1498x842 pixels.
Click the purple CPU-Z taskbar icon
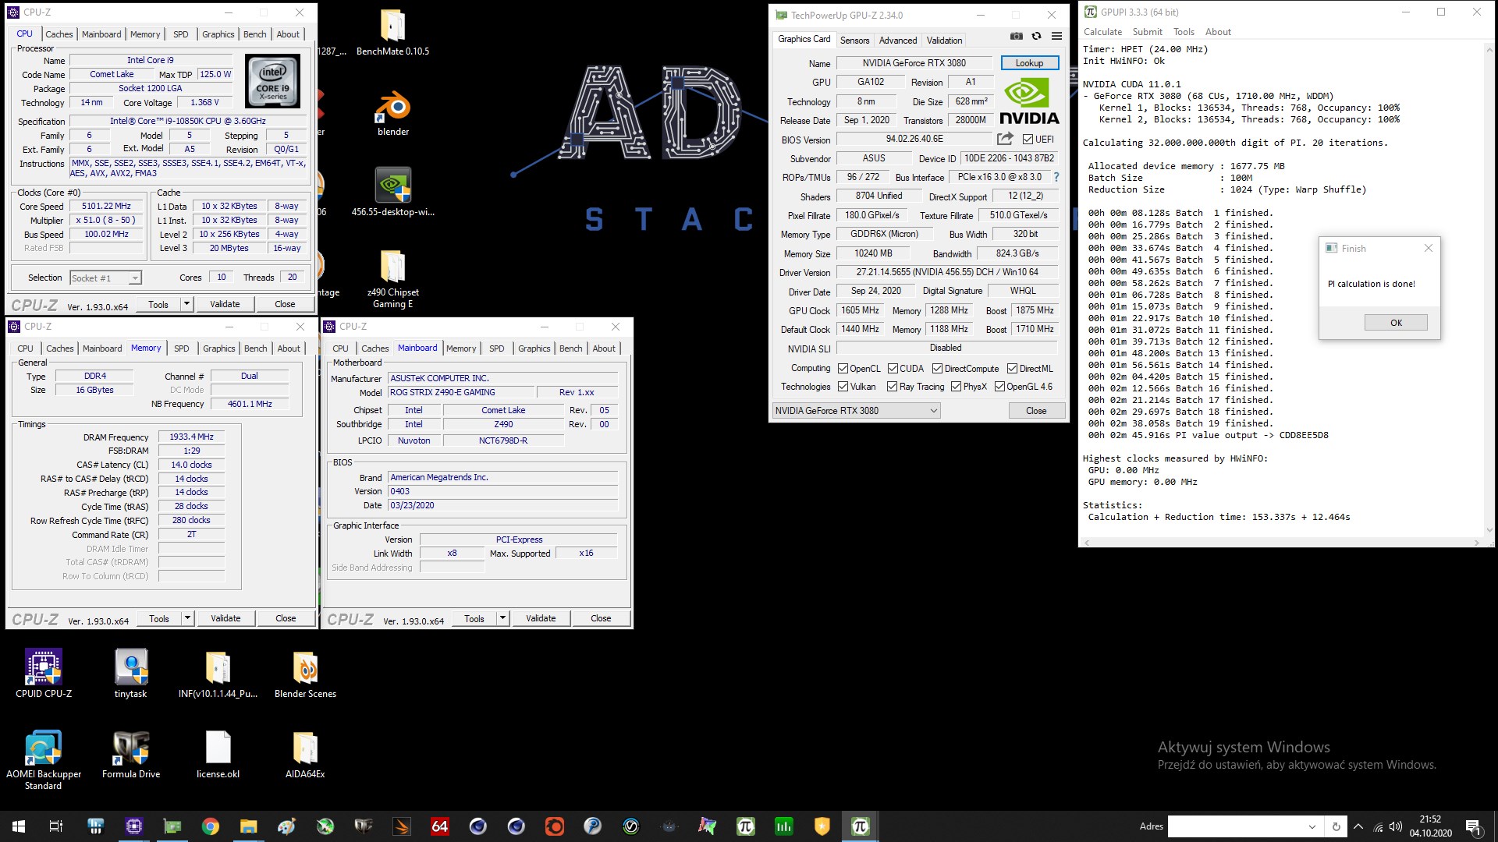click(x=134, y=826)
